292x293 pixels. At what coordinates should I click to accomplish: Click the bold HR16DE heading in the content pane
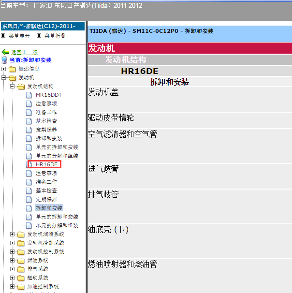point(140,71)
